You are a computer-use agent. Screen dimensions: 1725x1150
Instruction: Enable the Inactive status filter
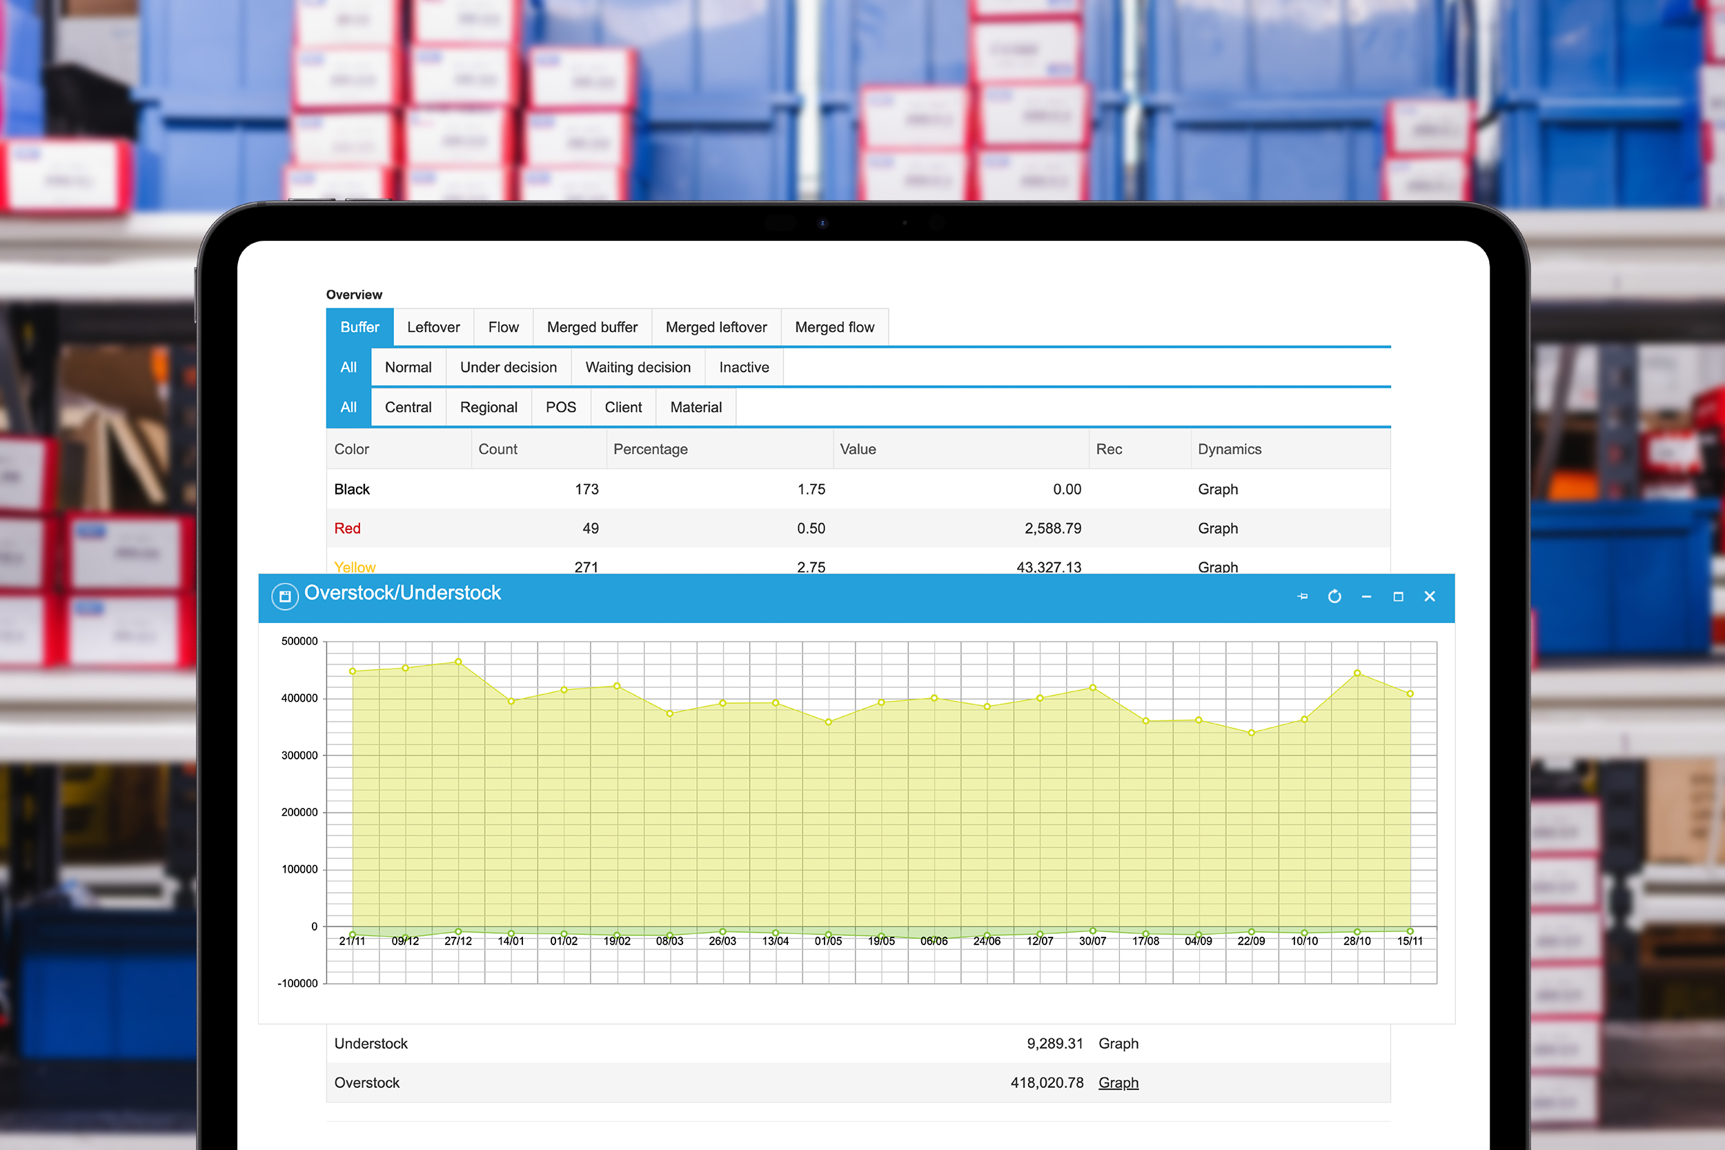tap(744, 367)
